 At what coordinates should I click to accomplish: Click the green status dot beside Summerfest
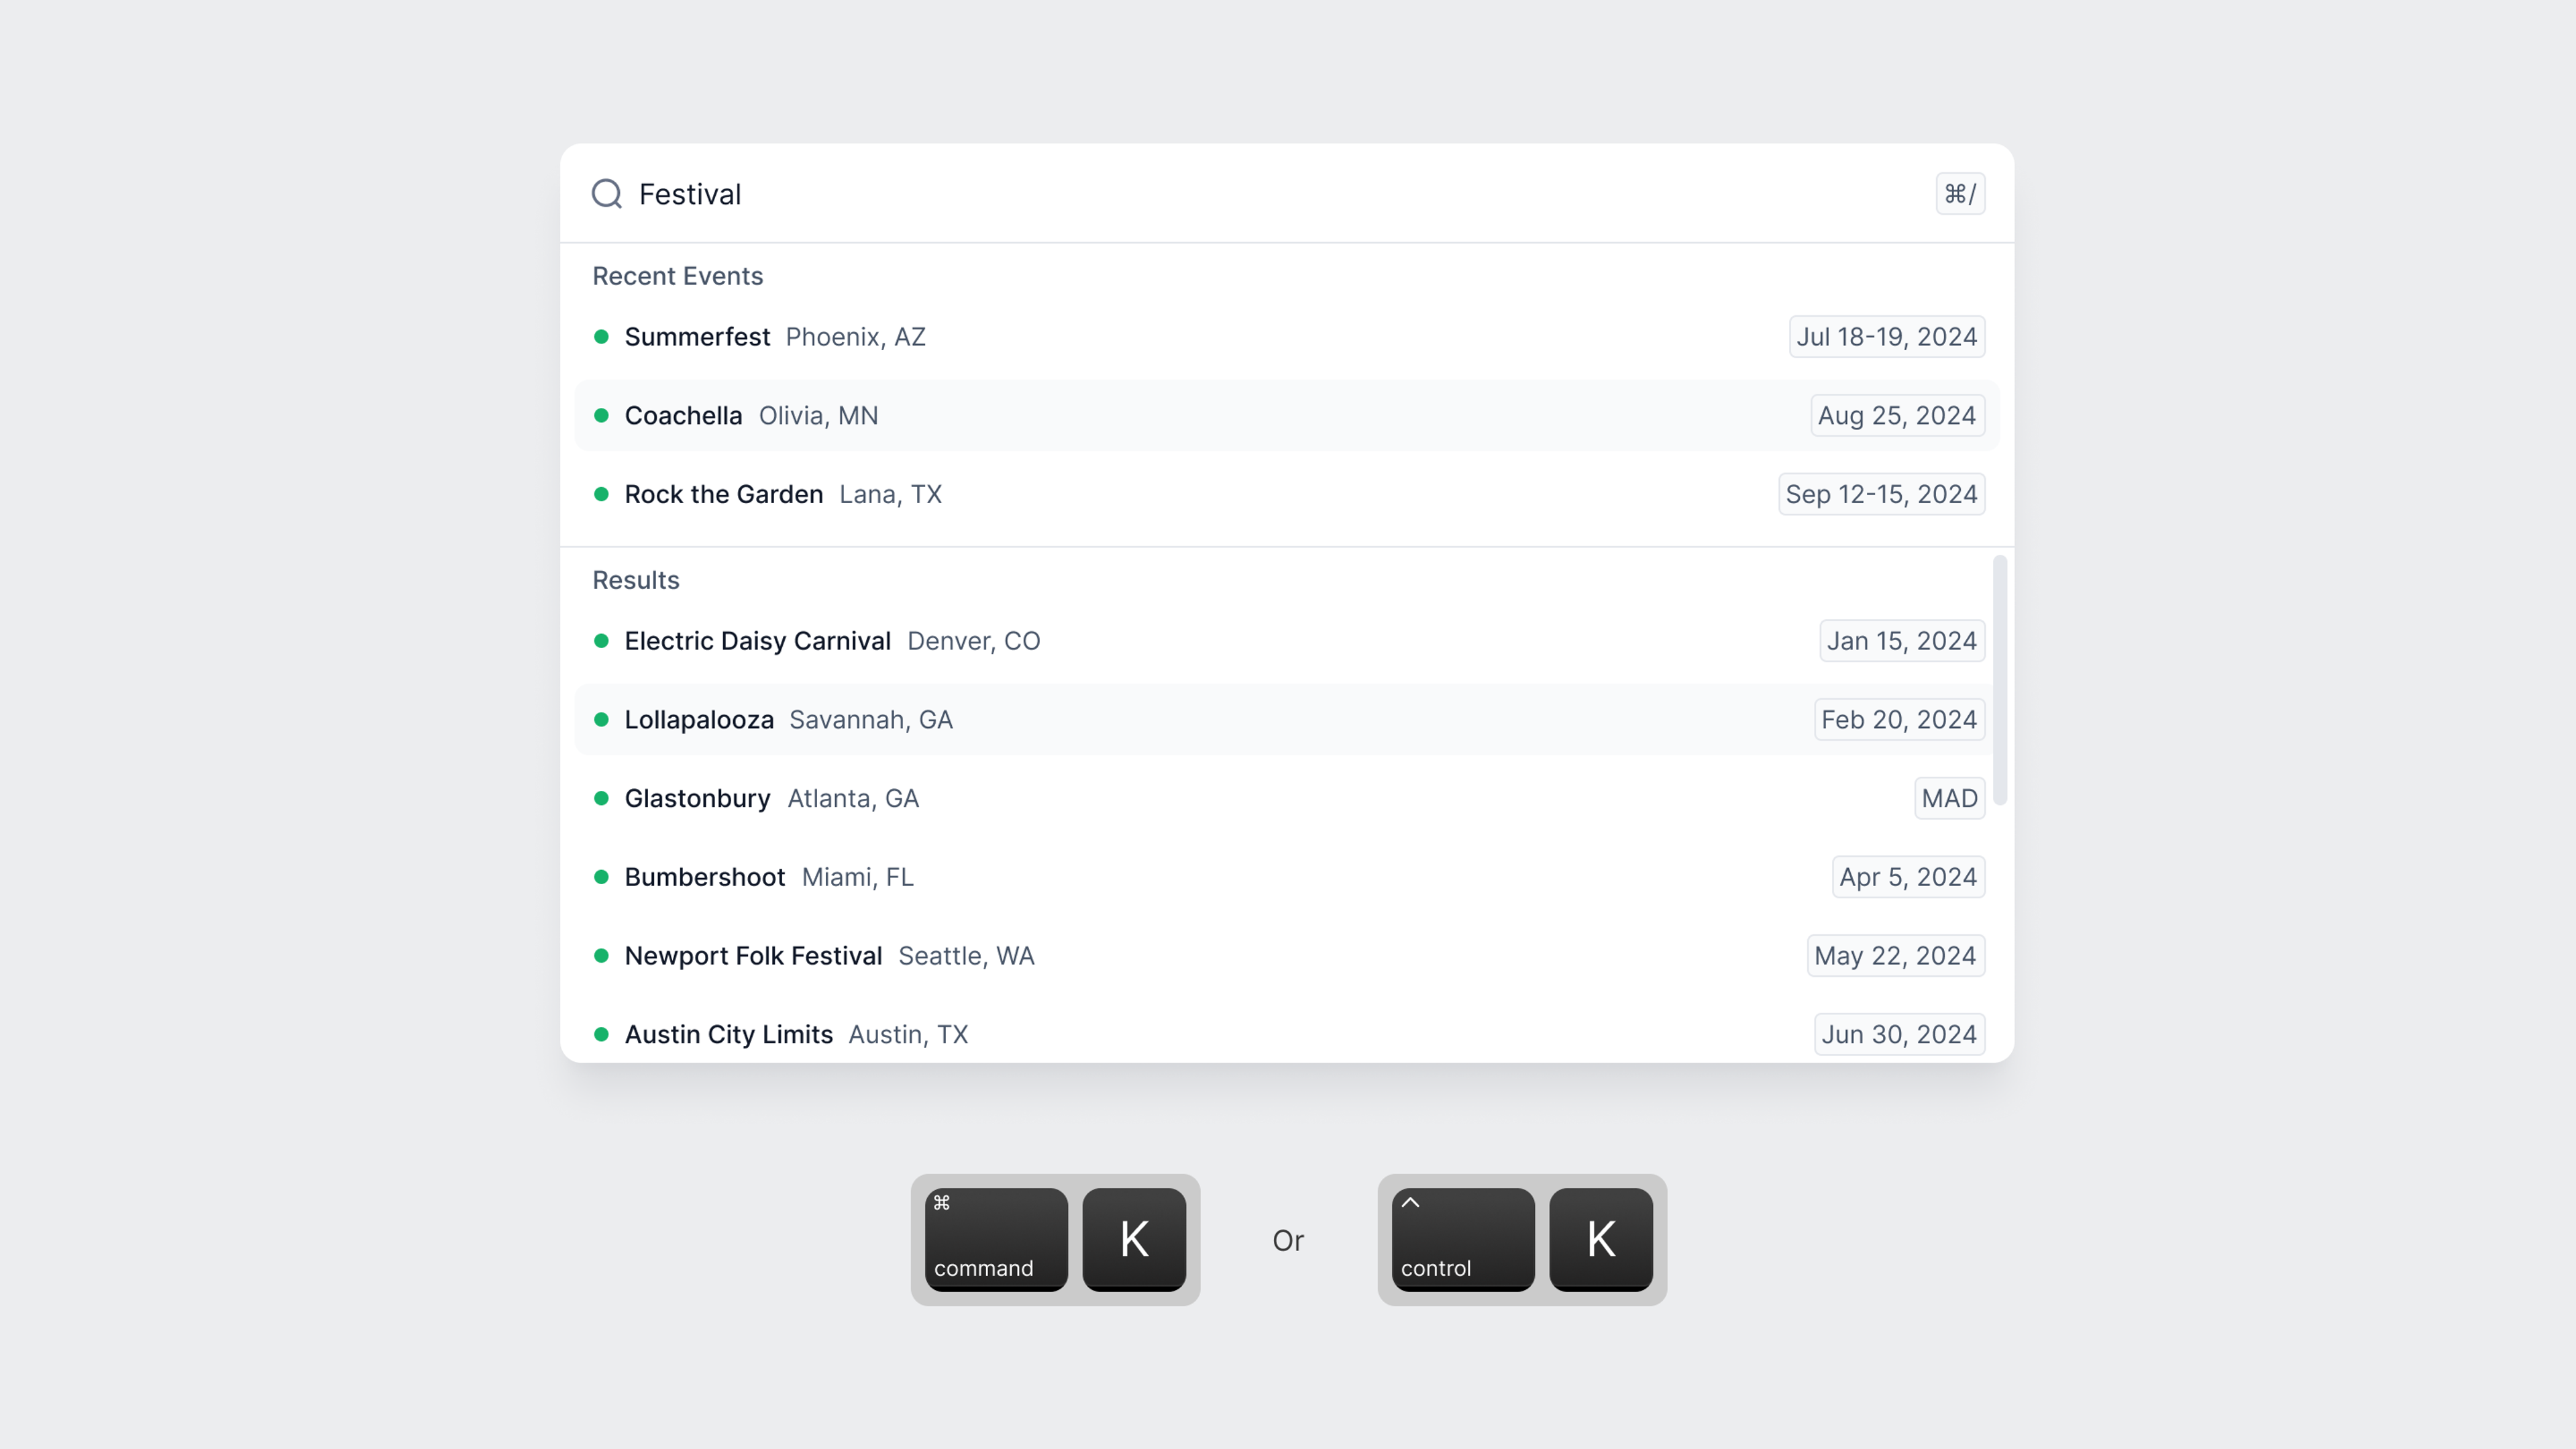601,337
